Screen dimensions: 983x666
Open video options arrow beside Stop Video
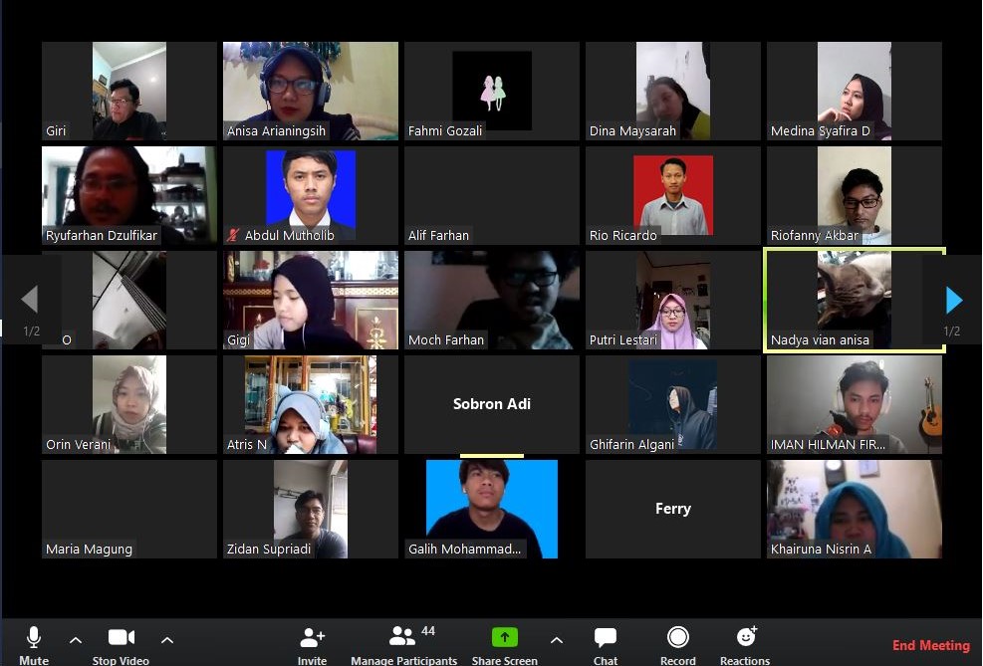point(166,640)
